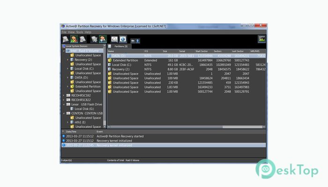Click info icon of 'Partition Recovery started' log entry
Viewport: 328px width, 187px height.
coord(64,136)
